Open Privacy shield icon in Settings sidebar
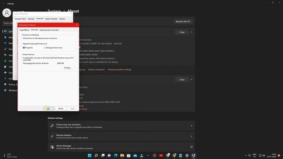The height and width of the screenshot is (159, 283). click(x=5, y=84)
